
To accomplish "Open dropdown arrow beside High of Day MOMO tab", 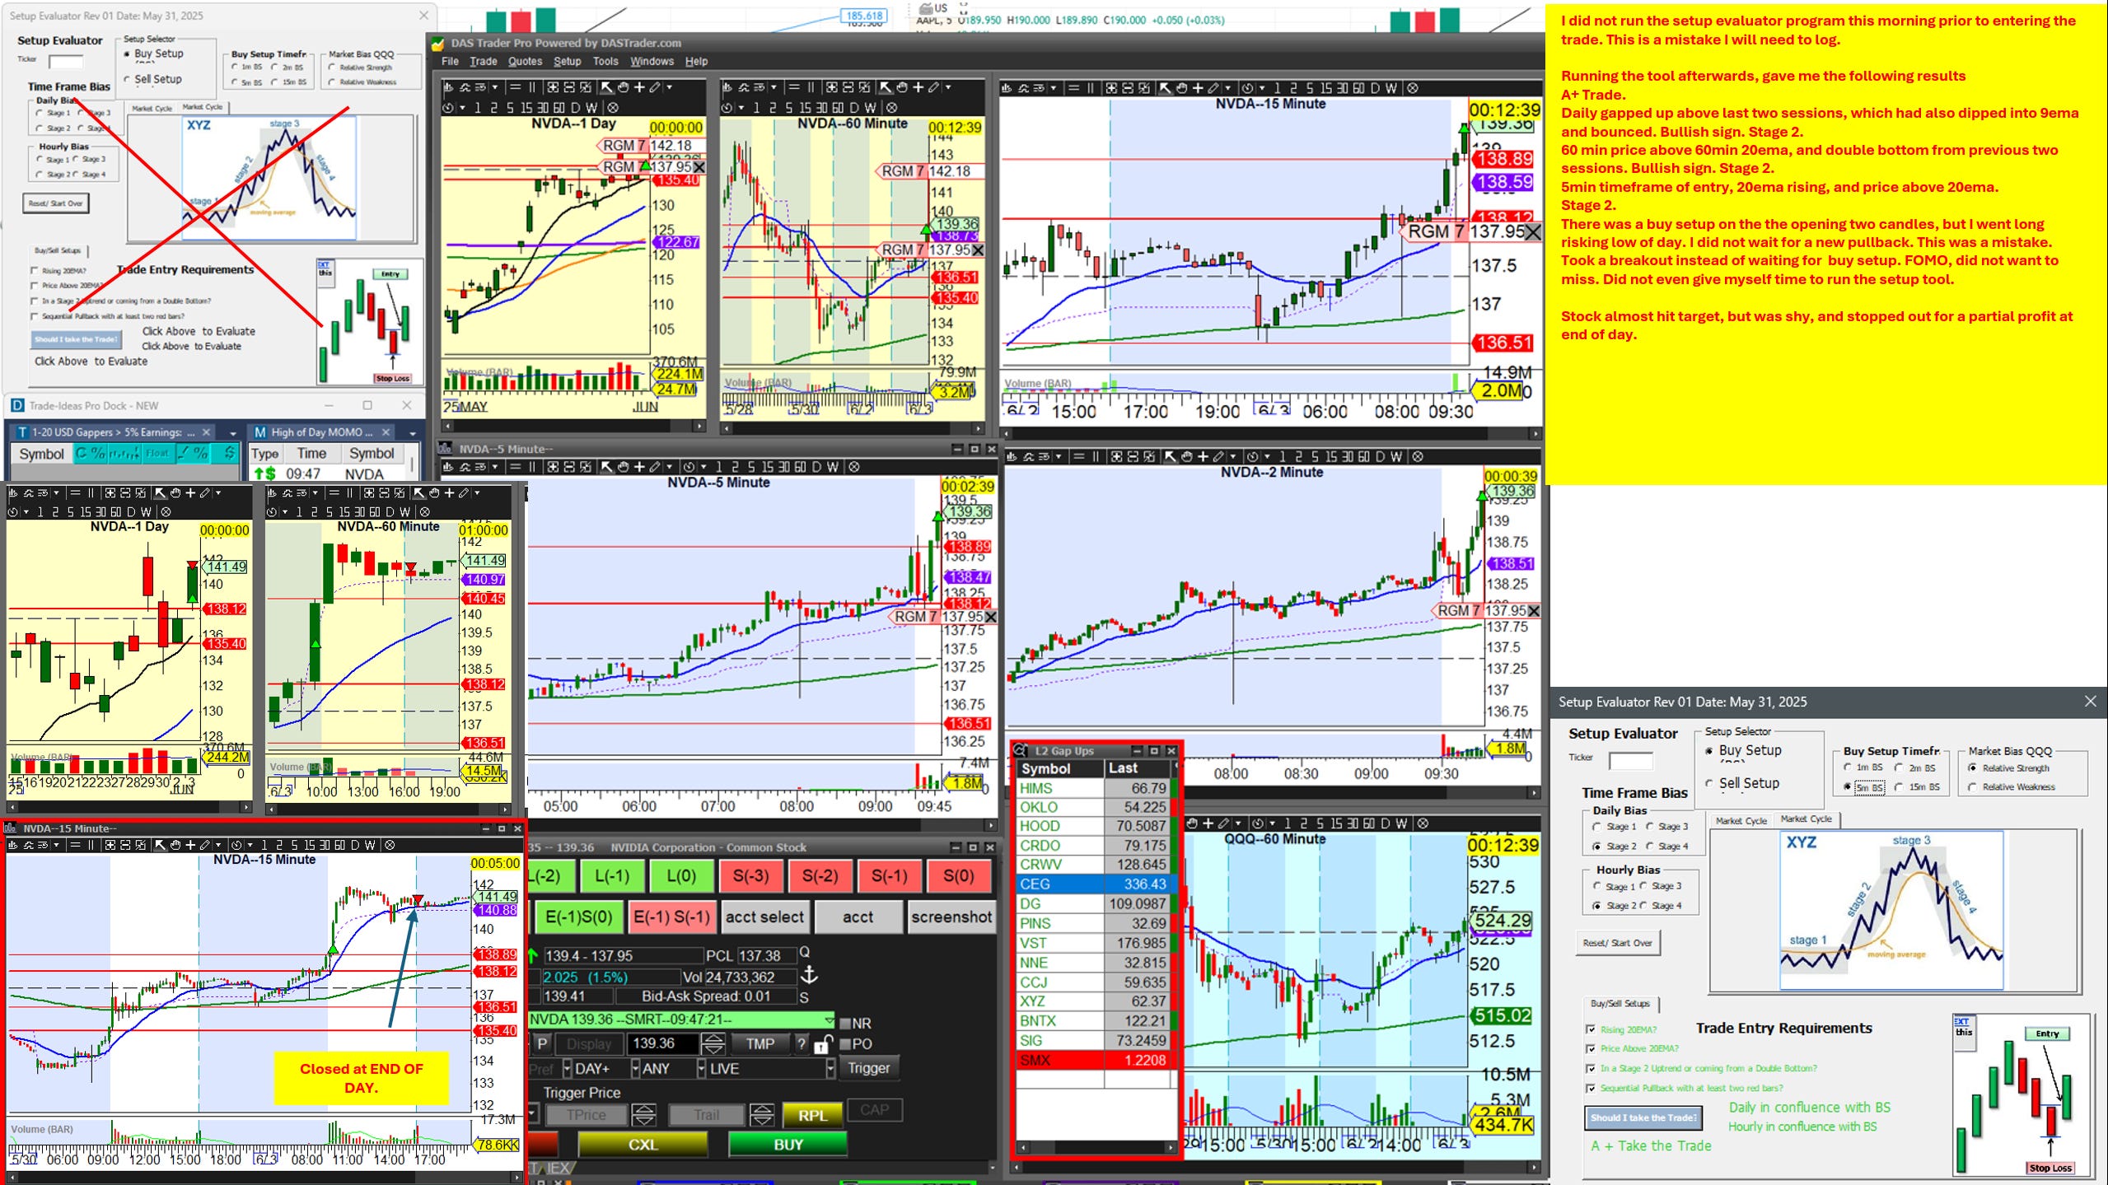I will tap(414, 433).
